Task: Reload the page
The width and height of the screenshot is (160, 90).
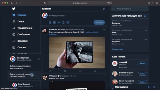Action: 111,3
